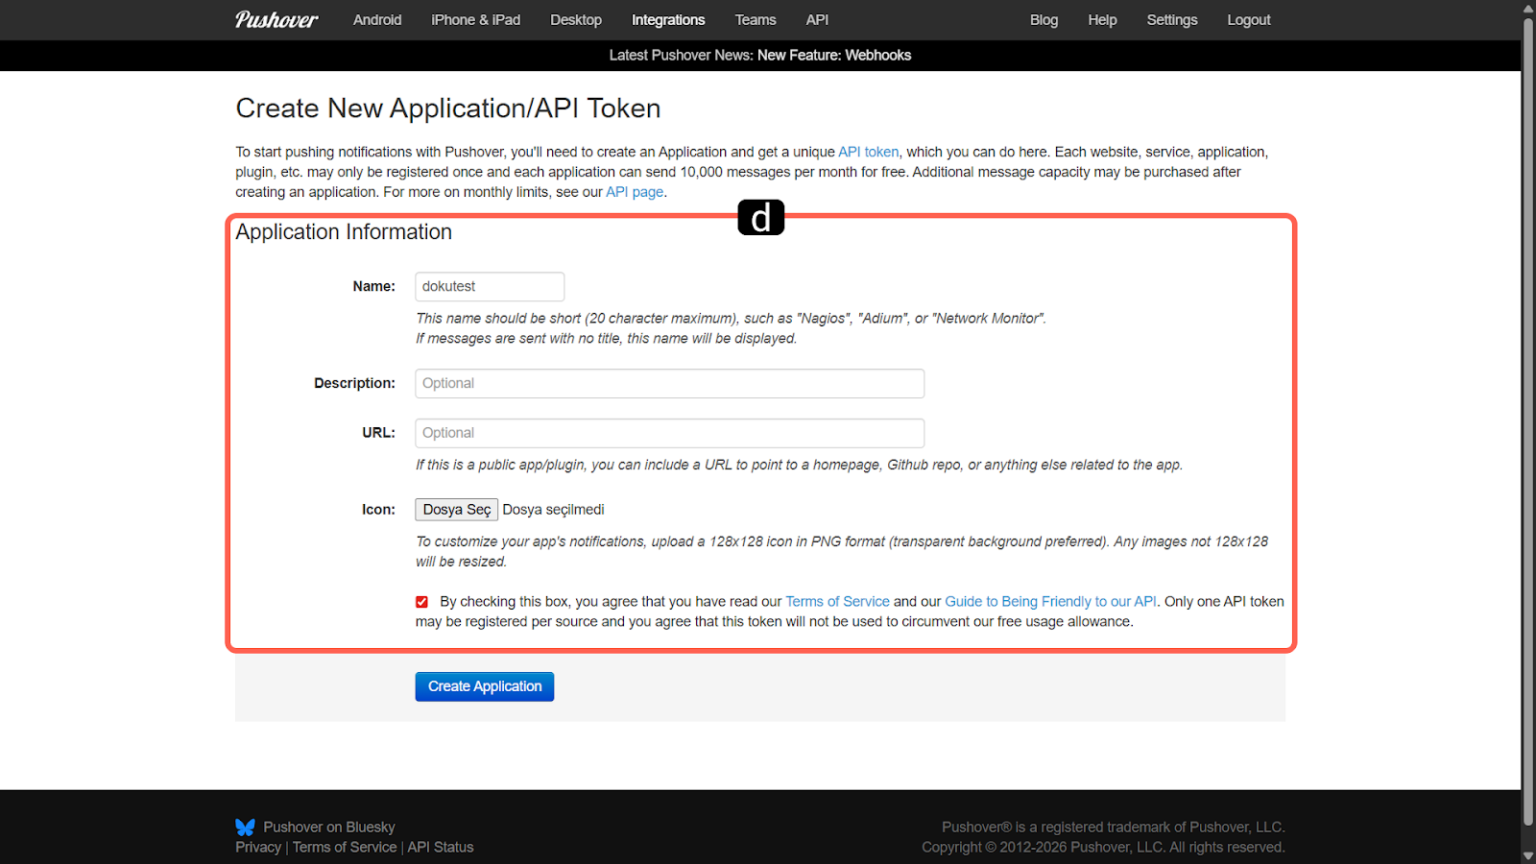Follow the API page link
This screenshot has width=1536, height=864.
pos(635,192)
